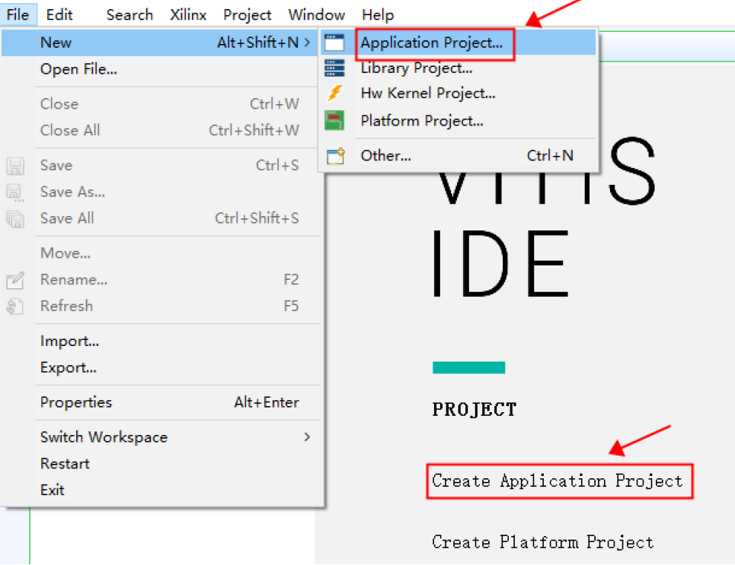Click the Hw Kernel lightning bolt icon
The image size is (735, 565).
(334, 93)
